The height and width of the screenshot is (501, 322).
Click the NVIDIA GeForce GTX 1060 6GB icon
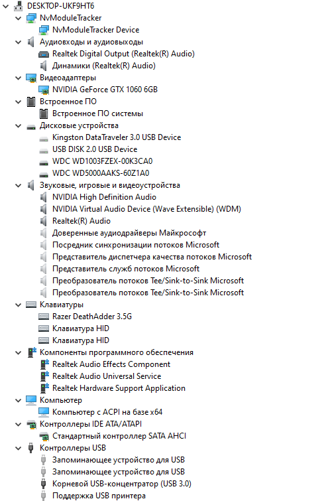[x=44, y=90]
